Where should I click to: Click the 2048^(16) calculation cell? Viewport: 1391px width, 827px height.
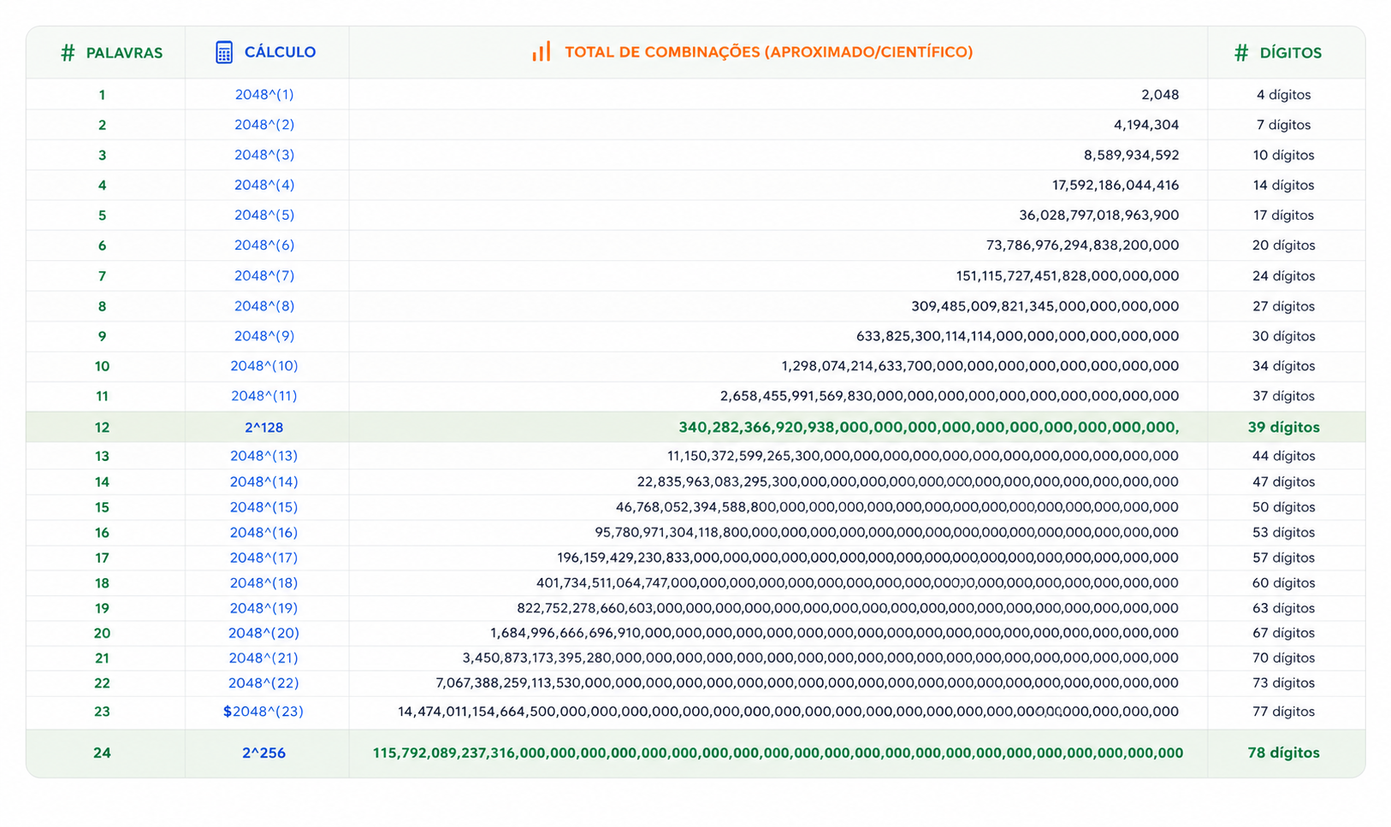[x=263, y=532]
